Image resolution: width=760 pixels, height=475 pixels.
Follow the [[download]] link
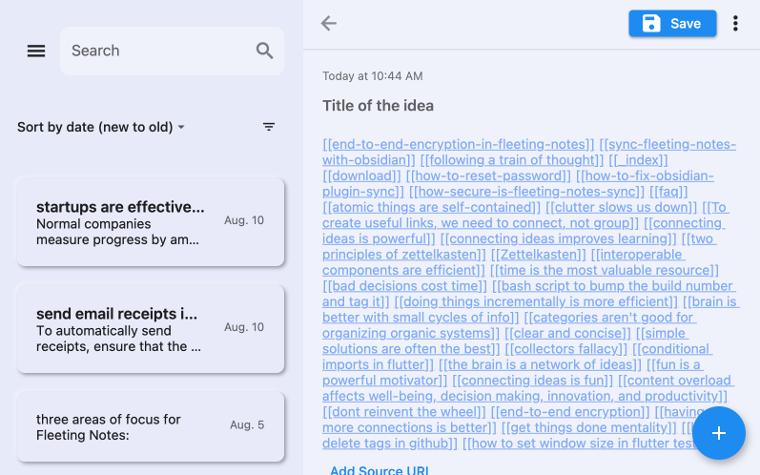coord(361,176)
